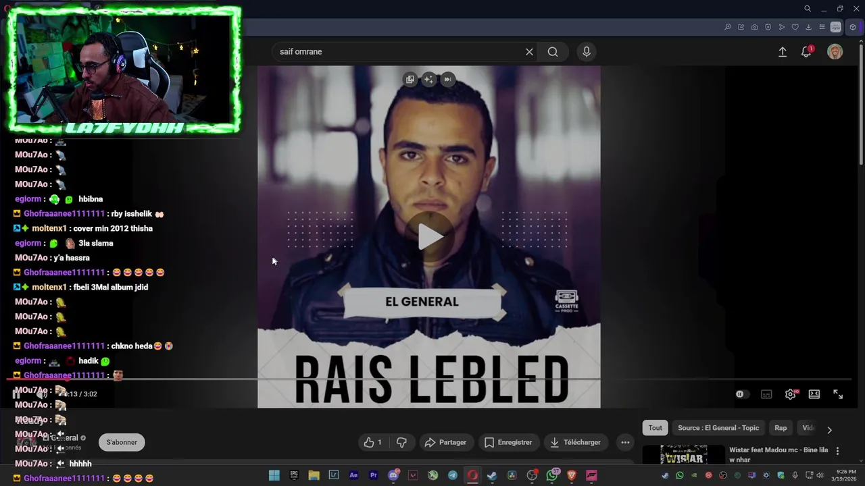The width and height of the screenshot is (865, 486).
Task: Take a snapshot with camera icon
Action: click(x=754, y=28)
